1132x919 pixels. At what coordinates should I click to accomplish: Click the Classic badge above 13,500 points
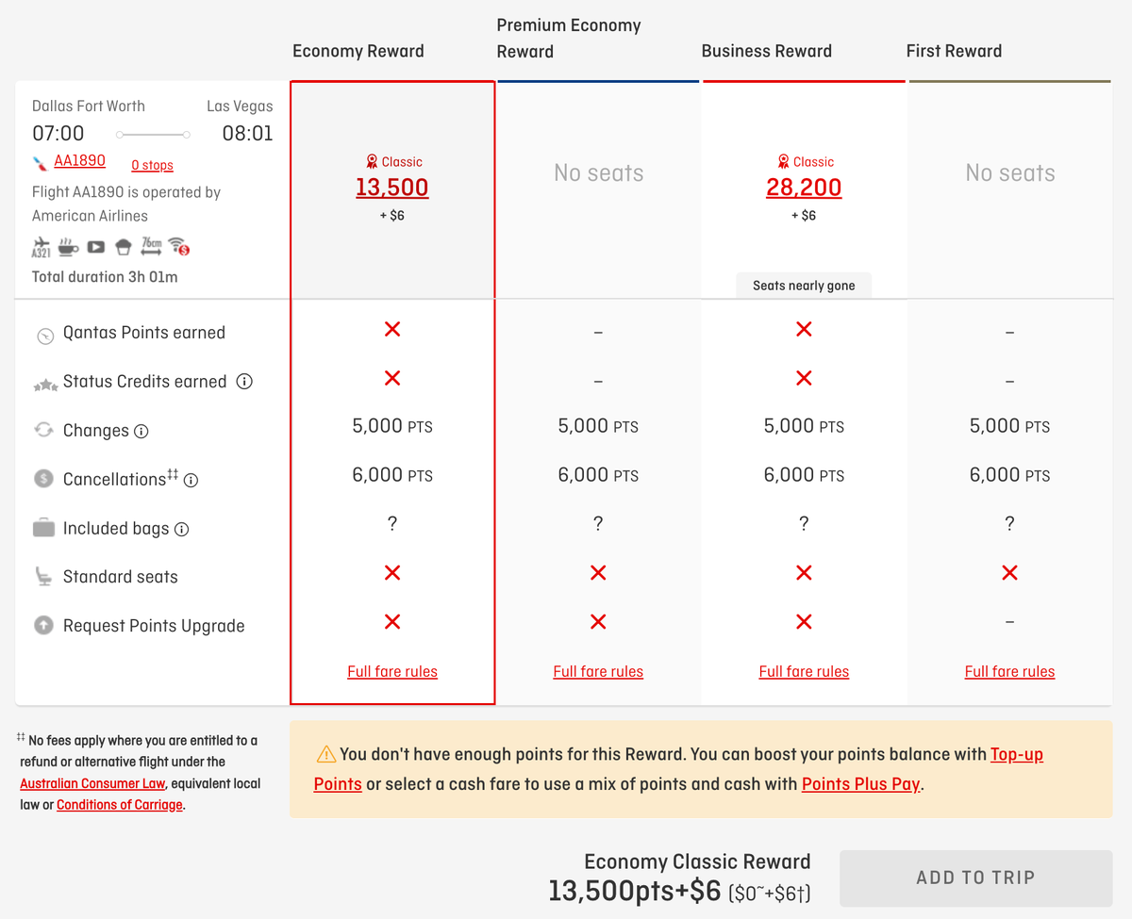[x=391, y=161]
